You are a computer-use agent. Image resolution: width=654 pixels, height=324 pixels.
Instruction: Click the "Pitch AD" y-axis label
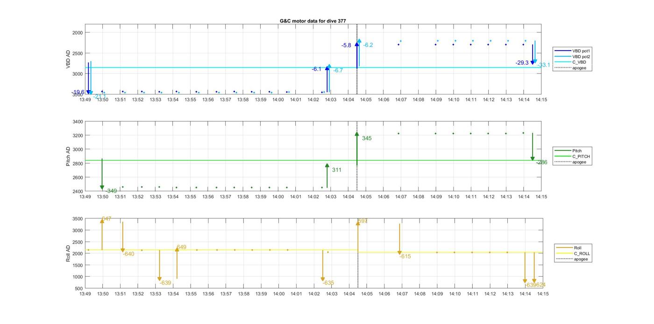[x=68, y=157]
